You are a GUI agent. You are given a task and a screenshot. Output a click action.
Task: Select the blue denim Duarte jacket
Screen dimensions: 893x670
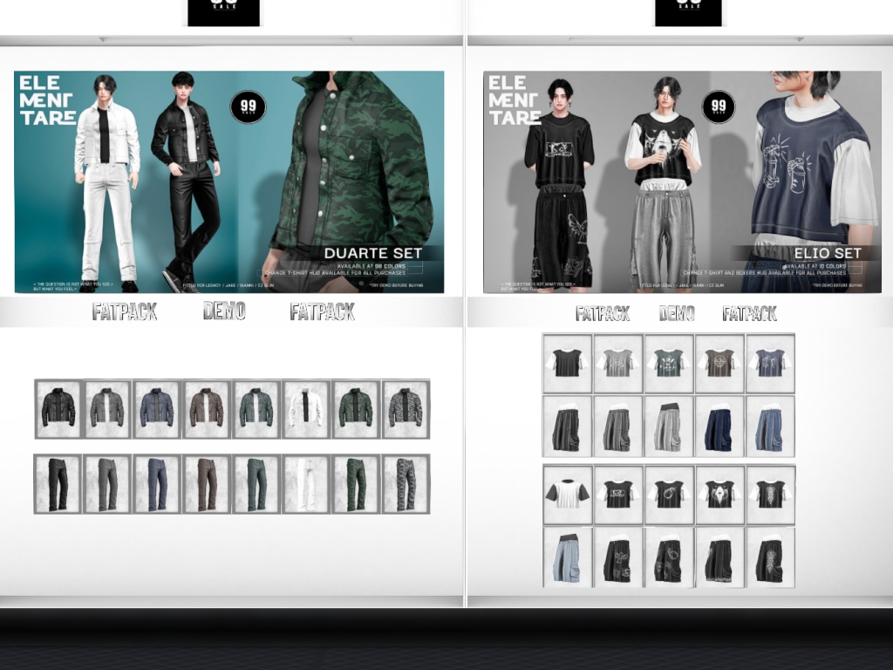(157, 408)
